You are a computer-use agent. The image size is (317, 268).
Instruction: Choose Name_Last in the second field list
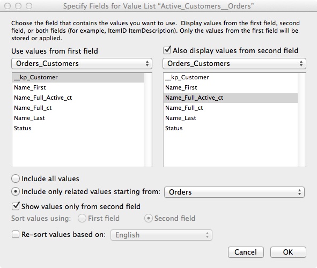click(231, 118)
